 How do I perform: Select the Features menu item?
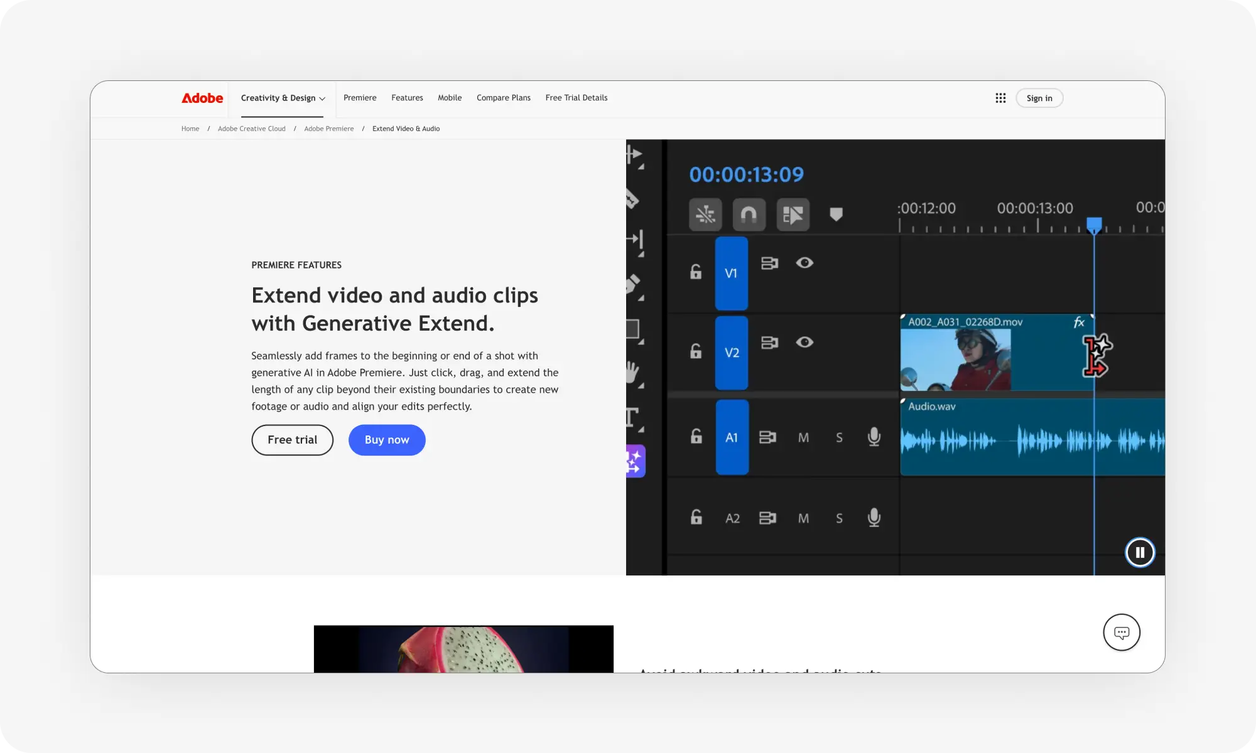407,98
